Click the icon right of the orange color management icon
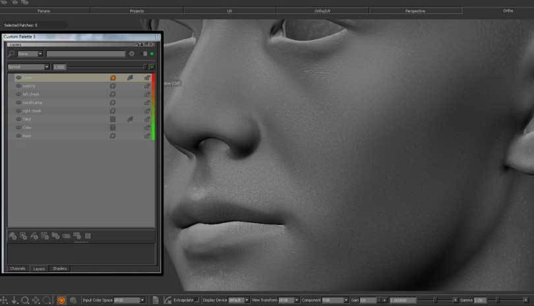Viewport: 534px width, 306px height. coord(73,300)
